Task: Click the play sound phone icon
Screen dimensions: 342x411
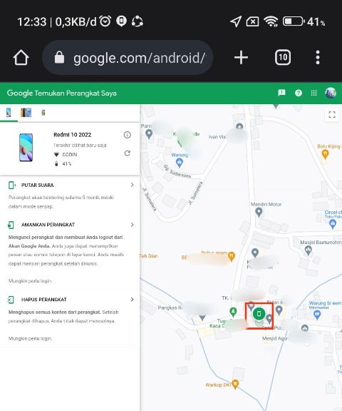Action: point(12,185)
